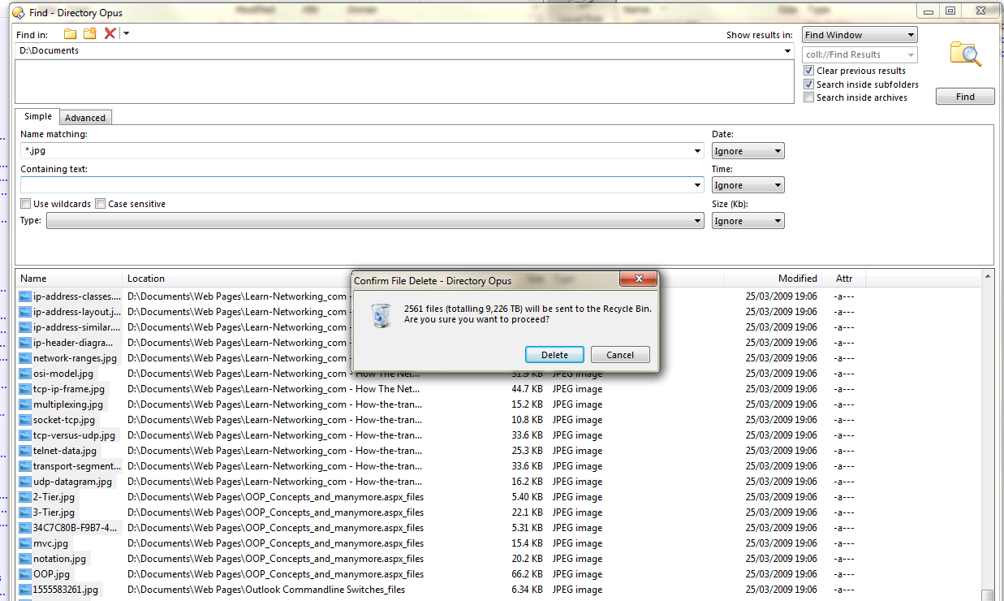Close the Confirm File Delete dialog
Image resolution: width=1004 pixels, height=601 pixels.
click(638, 279)
